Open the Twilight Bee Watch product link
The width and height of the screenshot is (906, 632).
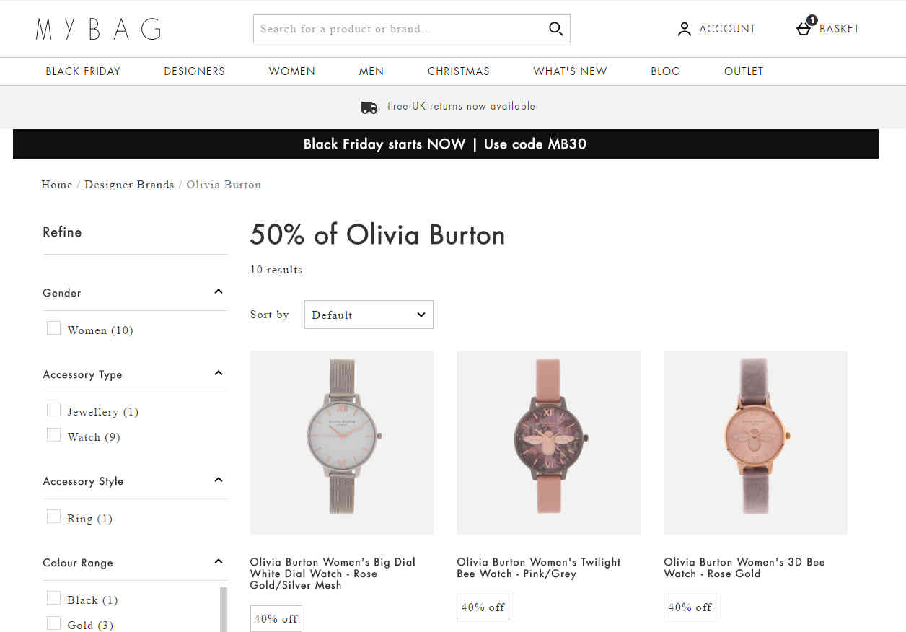click(539, 568)
